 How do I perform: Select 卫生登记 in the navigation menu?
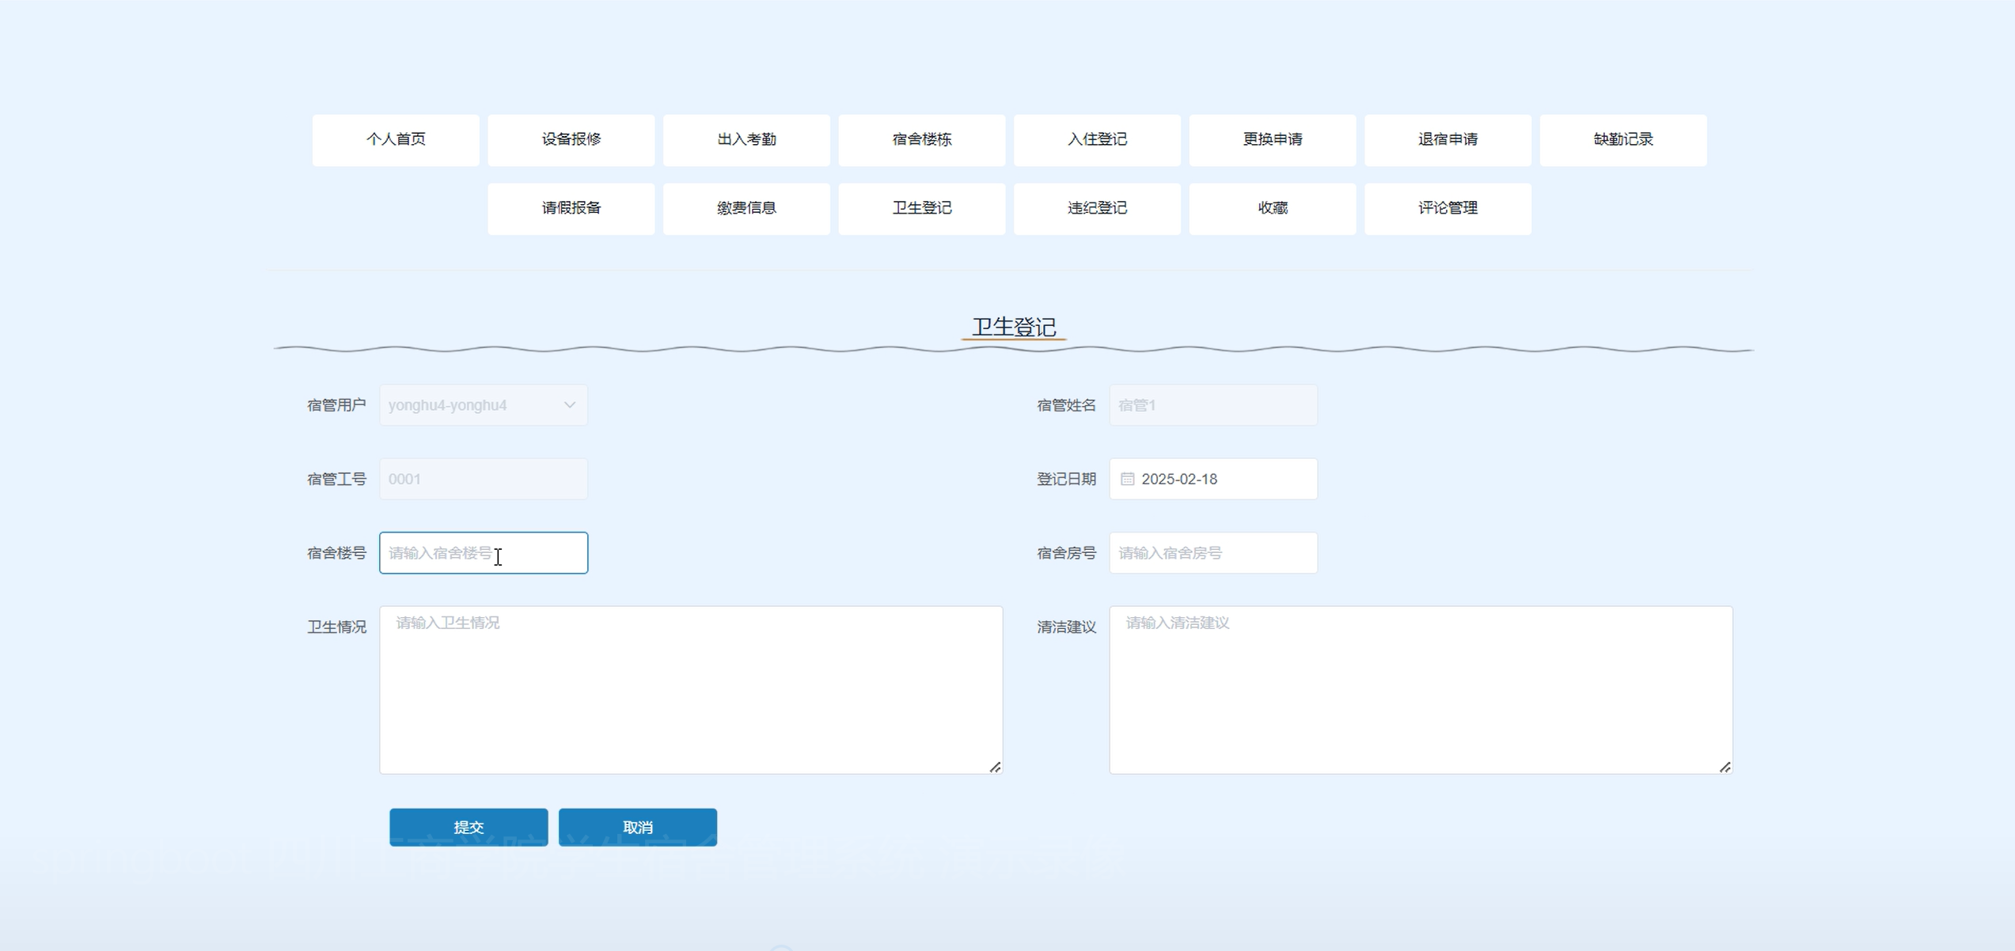922,209
